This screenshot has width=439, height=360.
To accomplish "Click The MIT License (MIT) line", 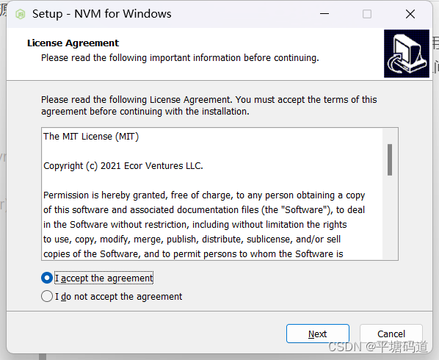I will coord(91,137).
